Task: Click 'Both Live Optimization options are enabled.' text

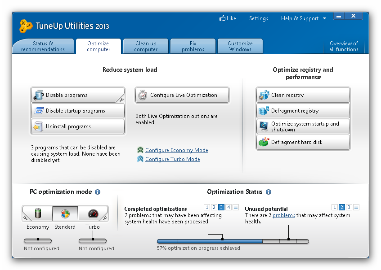Action: tap(176, 119)
